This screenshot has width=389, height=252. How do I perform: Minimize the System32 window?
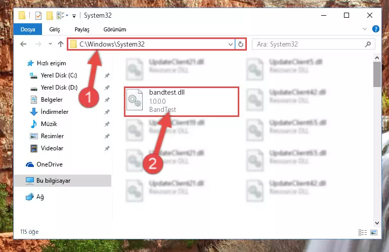324,15
